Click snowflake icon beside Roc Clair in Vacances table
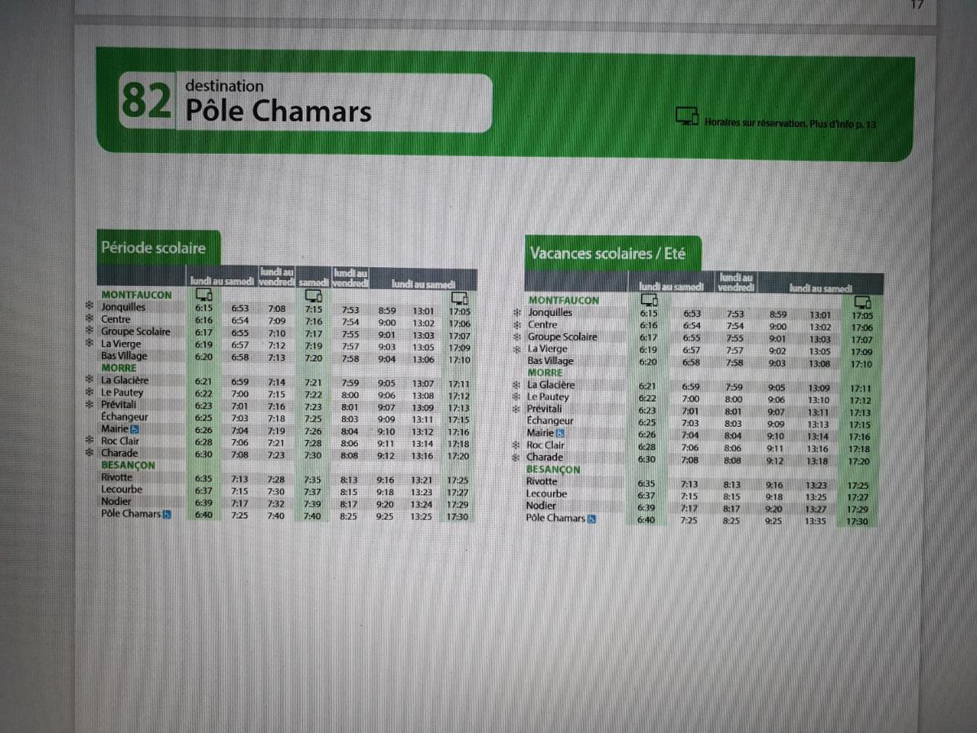977x733 pixels. pos(516,446)
